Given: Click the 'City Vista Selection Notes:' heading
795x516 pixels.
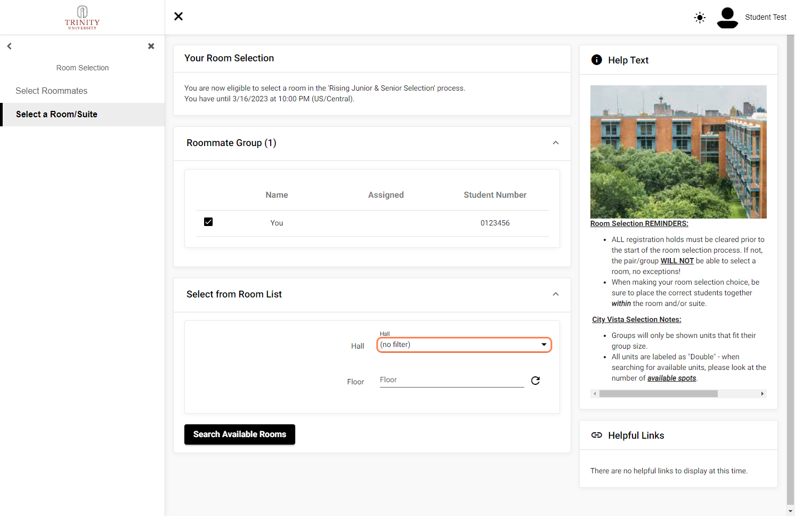Looking at the screenshot, I should (x=637, y=320).
